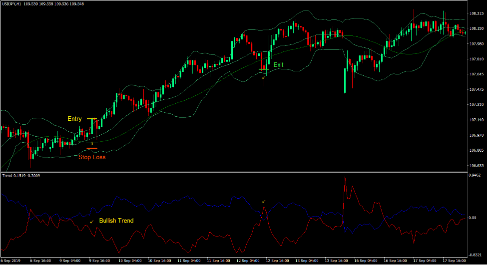Click the Trend 0.1519 -0.3009 indicator label
The image size is (488, 265).
[x=21, y=176]
